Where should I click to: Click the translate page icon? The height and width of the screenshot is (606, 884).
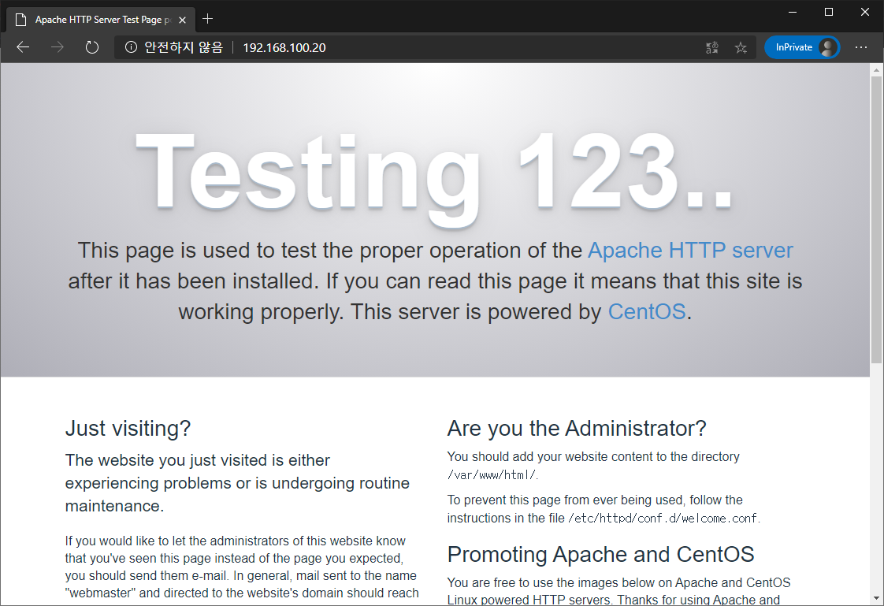click(712, 47)
